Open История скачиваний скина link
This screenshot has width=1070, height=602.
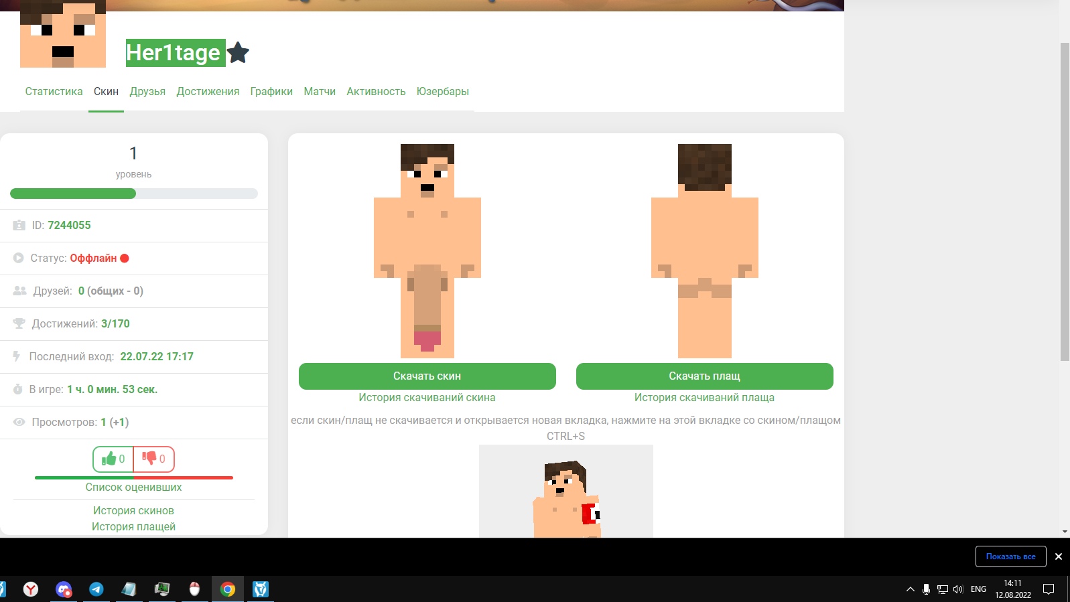427,397
